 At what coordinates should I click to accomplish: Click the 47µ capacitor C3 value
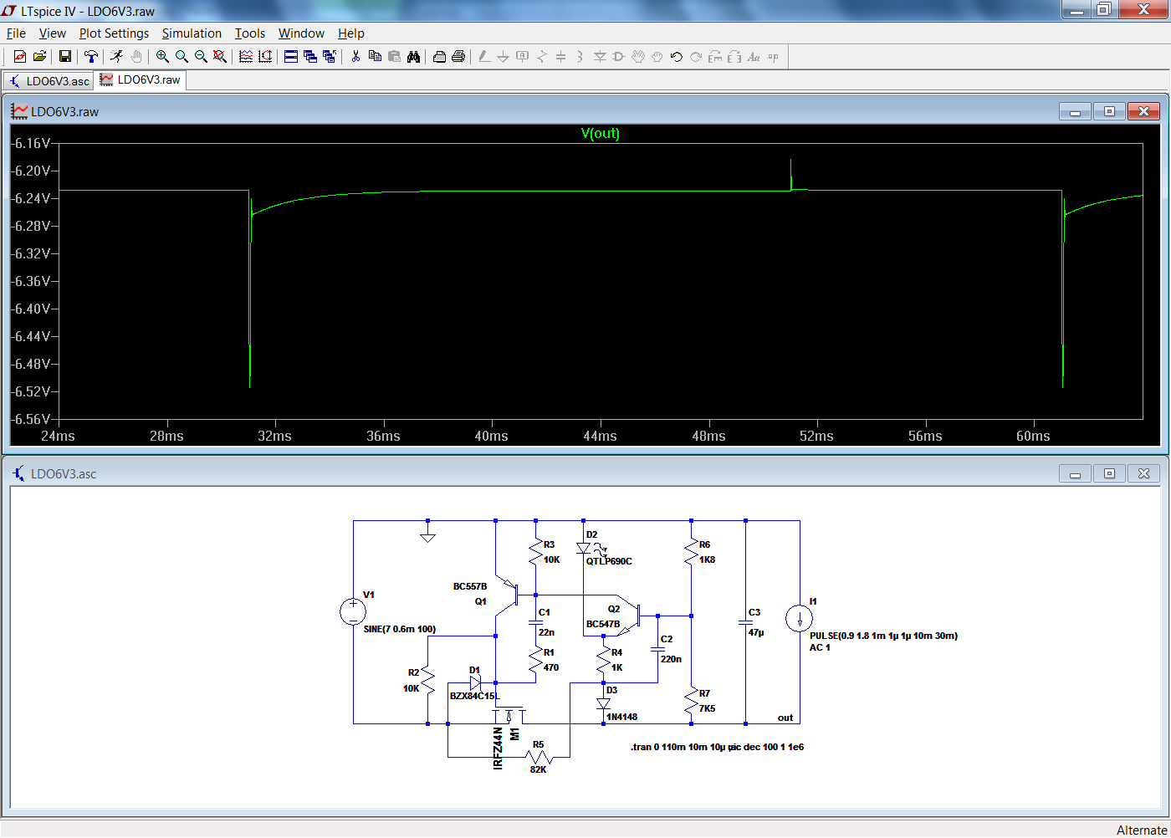pos(756,632)
